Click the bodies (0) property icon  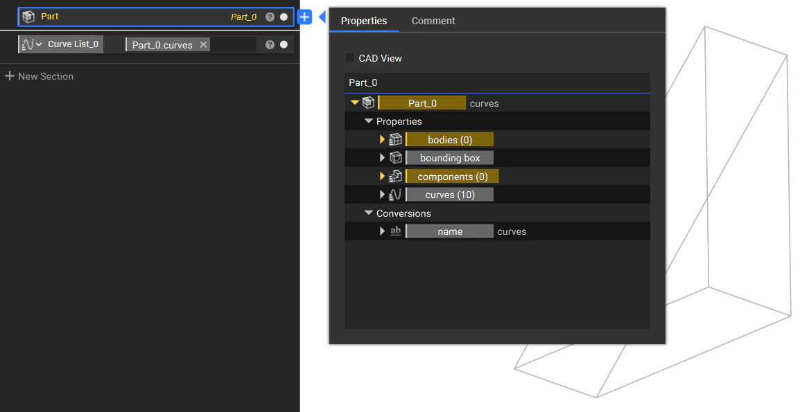(395, 139)
